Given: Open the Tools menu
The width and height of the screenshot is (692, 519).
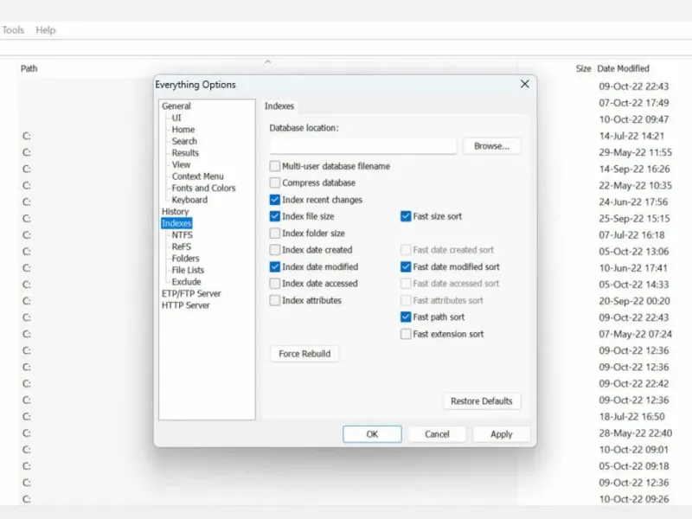Looking at the screenshot, I should click(x=13, y=30).
